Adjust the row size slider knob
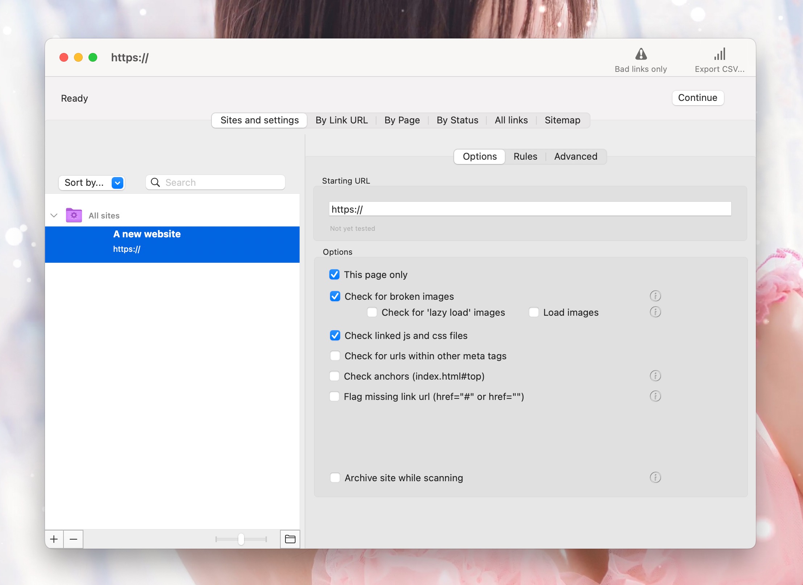The width and height of the screenshot is (803, 585). (241, 539)
